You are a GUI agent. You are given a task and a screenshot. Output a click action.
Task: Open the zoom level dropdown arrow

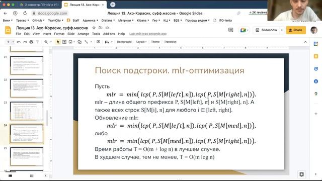pyautogui.click(x=51, y=42)
